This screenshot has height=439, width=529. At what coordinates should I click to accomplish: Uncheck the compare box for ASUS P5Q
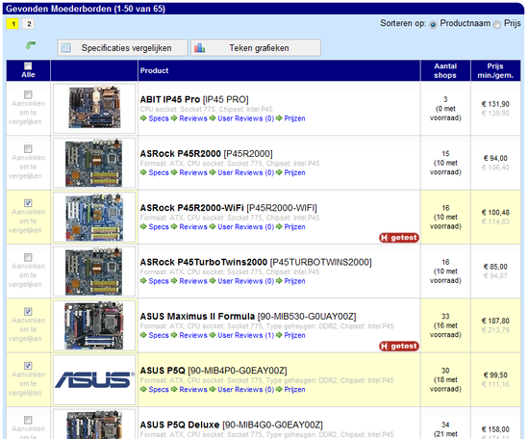point(28,366)
